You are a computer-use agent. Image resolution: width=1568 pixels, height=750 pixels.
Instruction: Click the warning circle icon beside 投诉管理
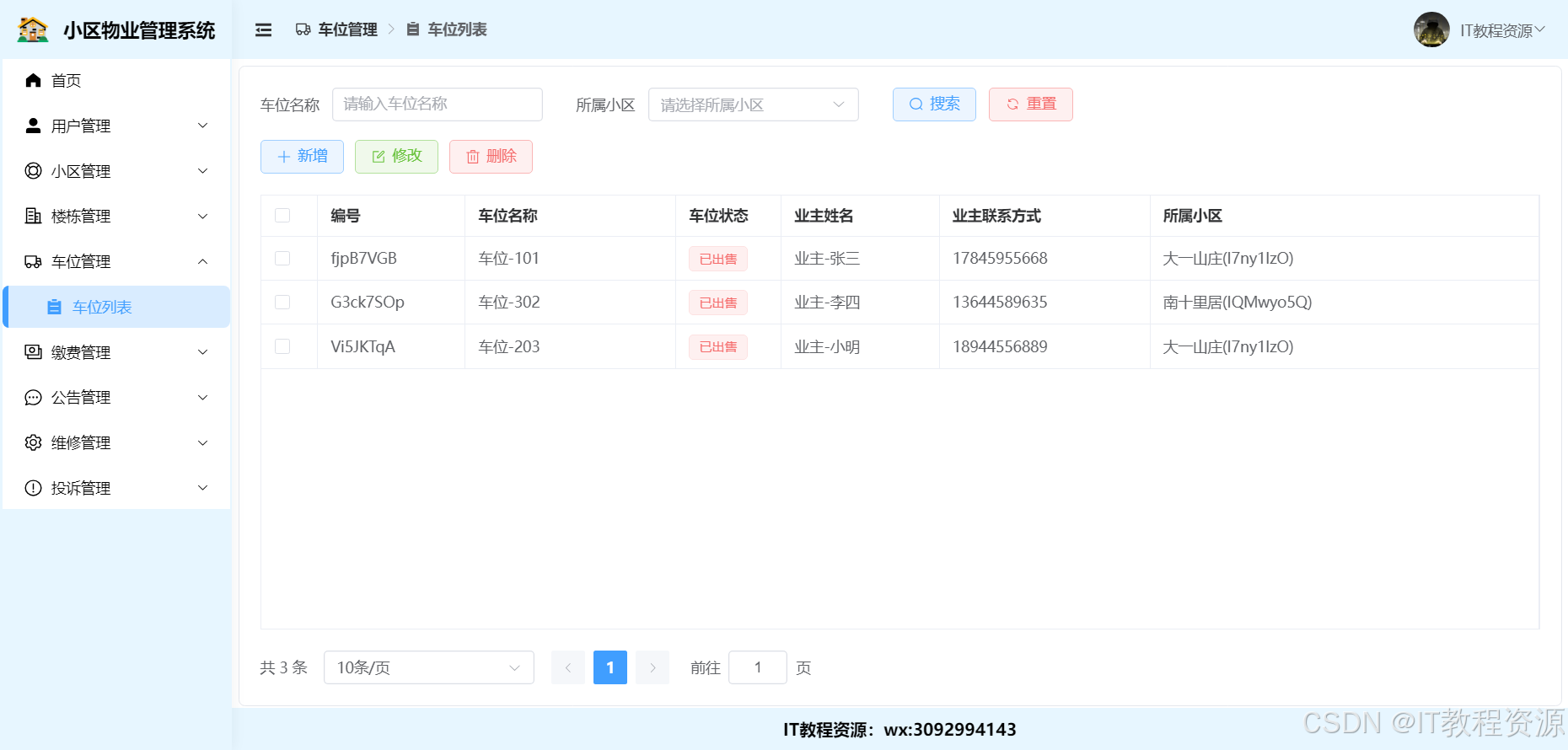tap(33, 488)
